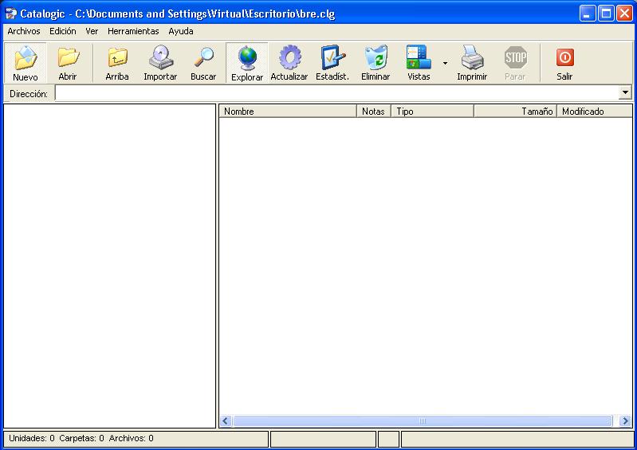The height and width of the screenshot is (450, 637).
Task: Open the Archivos menu
Action: coord(24,31)
